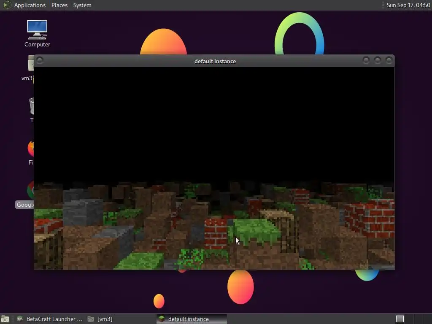The width and height of the screenshot is (432, 324).
Task: Click the Minecraft game viewport
Action: click(x=214, y=168)
